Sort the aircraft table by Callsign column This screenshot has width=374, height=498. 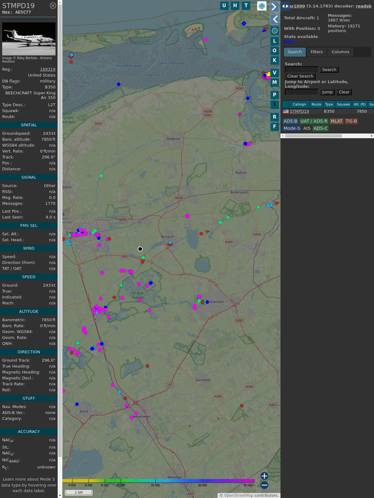299,105
